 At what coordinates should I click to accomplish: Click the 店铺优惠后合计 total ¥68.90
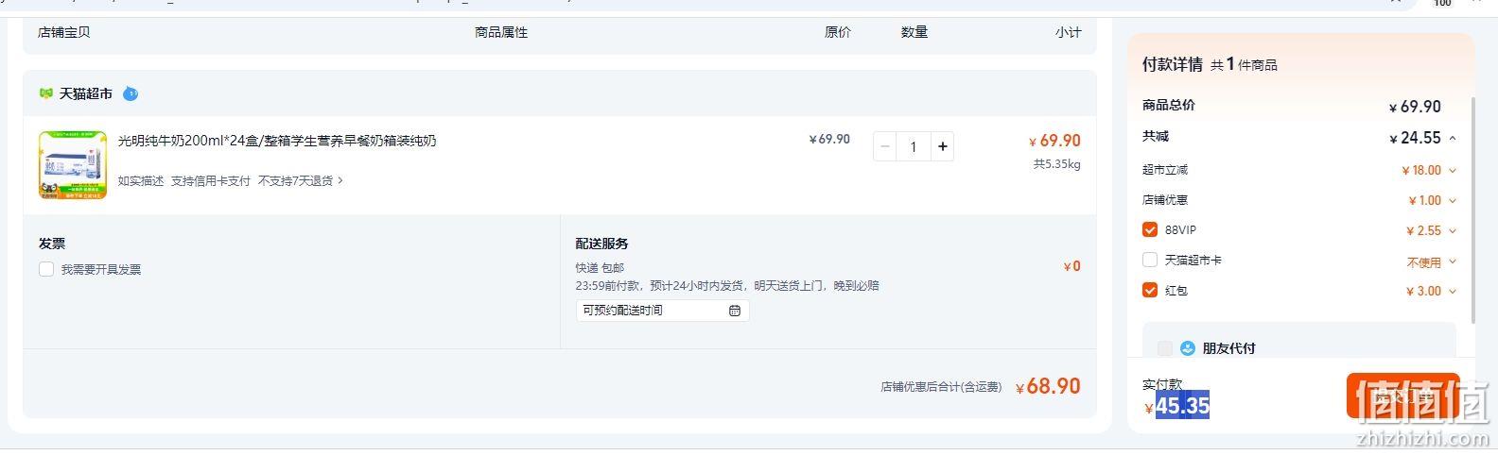coord(1048,386)
